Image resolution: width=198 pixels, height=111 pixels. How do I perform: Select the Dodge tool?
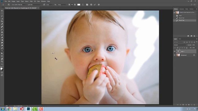(2, 45)
